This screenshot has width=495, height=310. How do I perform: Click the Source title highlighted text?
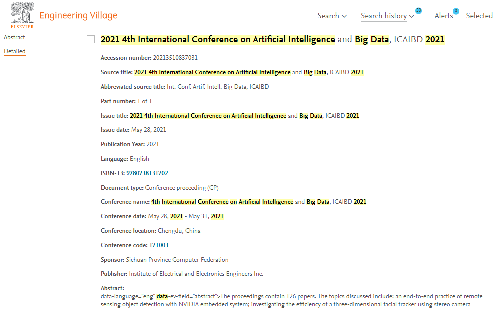(249, 72)
